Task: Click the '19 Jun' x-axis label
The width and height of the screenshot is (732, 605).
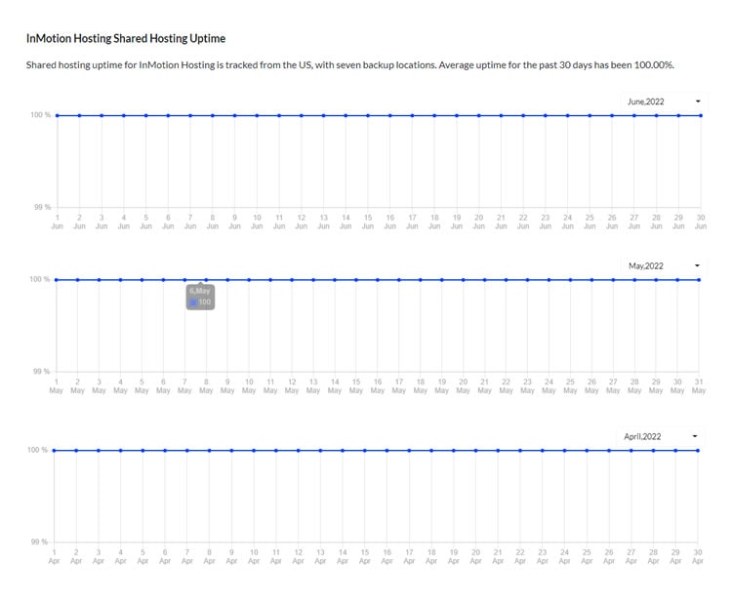Action: [457, 222]
